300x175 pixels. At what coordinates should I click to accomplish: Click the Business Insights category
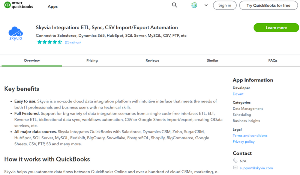246,121
